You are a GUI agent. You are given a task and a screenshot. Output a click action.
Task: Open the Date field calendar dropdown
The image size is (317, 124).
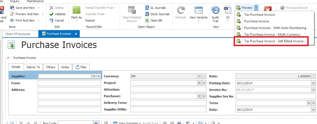(313, 110)
